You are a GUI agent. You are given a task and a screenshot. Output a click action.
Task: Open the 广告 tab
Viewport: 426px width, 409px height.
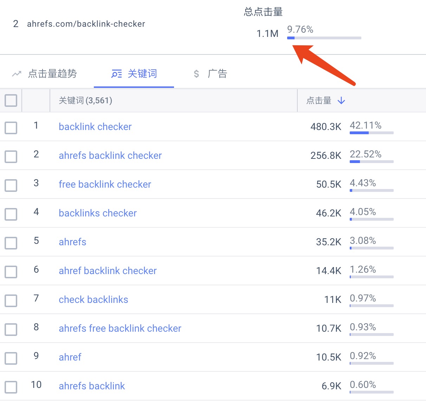pyautogui.click(x=218, y=74)
